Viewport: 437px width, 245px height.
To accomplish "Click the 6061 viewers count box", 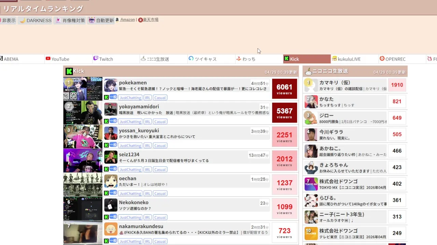I will (284, 89).
